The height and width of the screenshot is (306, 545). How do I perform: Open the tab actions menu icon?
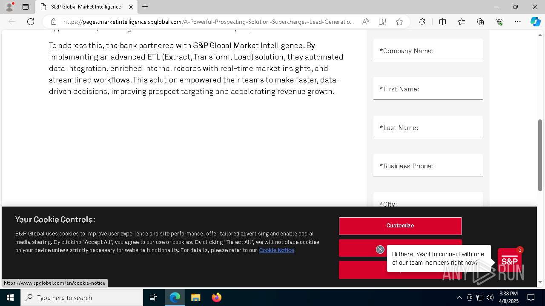point(26,7)
